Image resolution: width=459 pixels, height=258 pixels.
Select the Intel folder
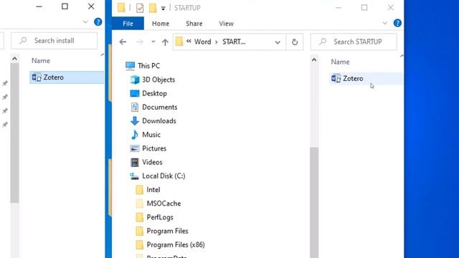(x=153, y=189)
